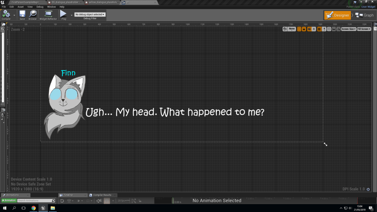Click the Browse magnifier icon
The width and height of the screenshot is (377, 212).
33,14
